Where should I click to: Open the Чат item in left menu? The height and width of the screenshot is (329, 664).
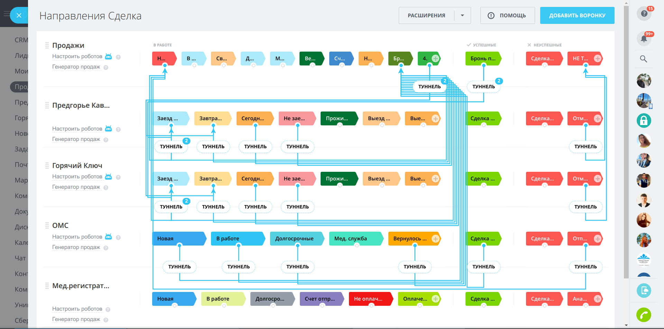point(20,258)
